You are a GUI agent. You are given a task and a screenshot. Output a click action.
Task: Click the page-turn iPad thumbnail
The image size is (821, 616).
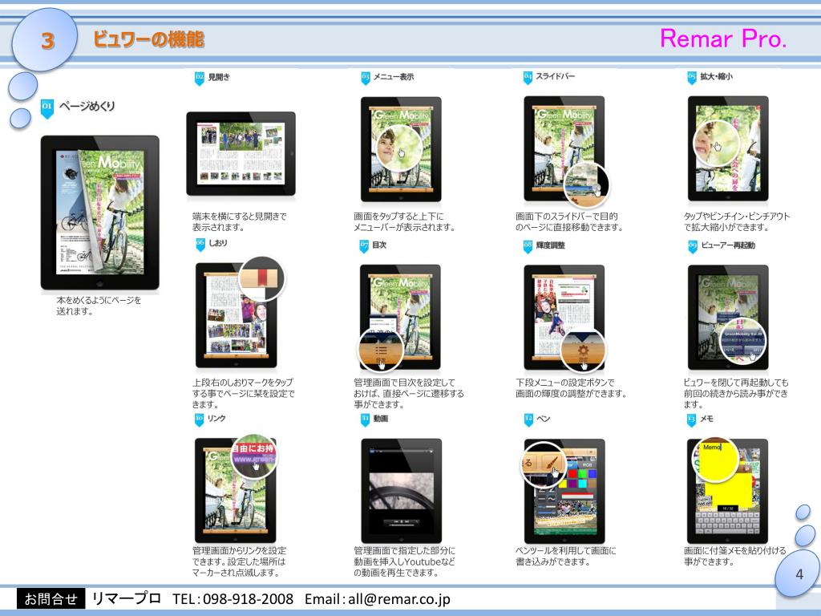click(100, 212)
